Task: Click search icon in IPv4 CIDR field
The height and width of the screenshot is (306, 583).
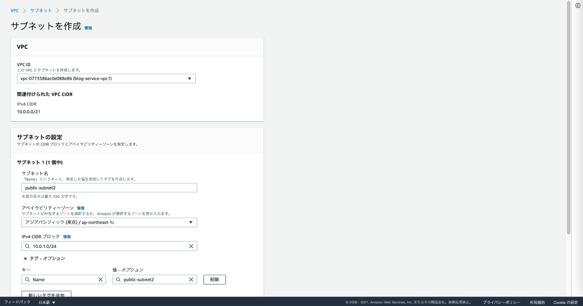Action: (x=28, y=246)
